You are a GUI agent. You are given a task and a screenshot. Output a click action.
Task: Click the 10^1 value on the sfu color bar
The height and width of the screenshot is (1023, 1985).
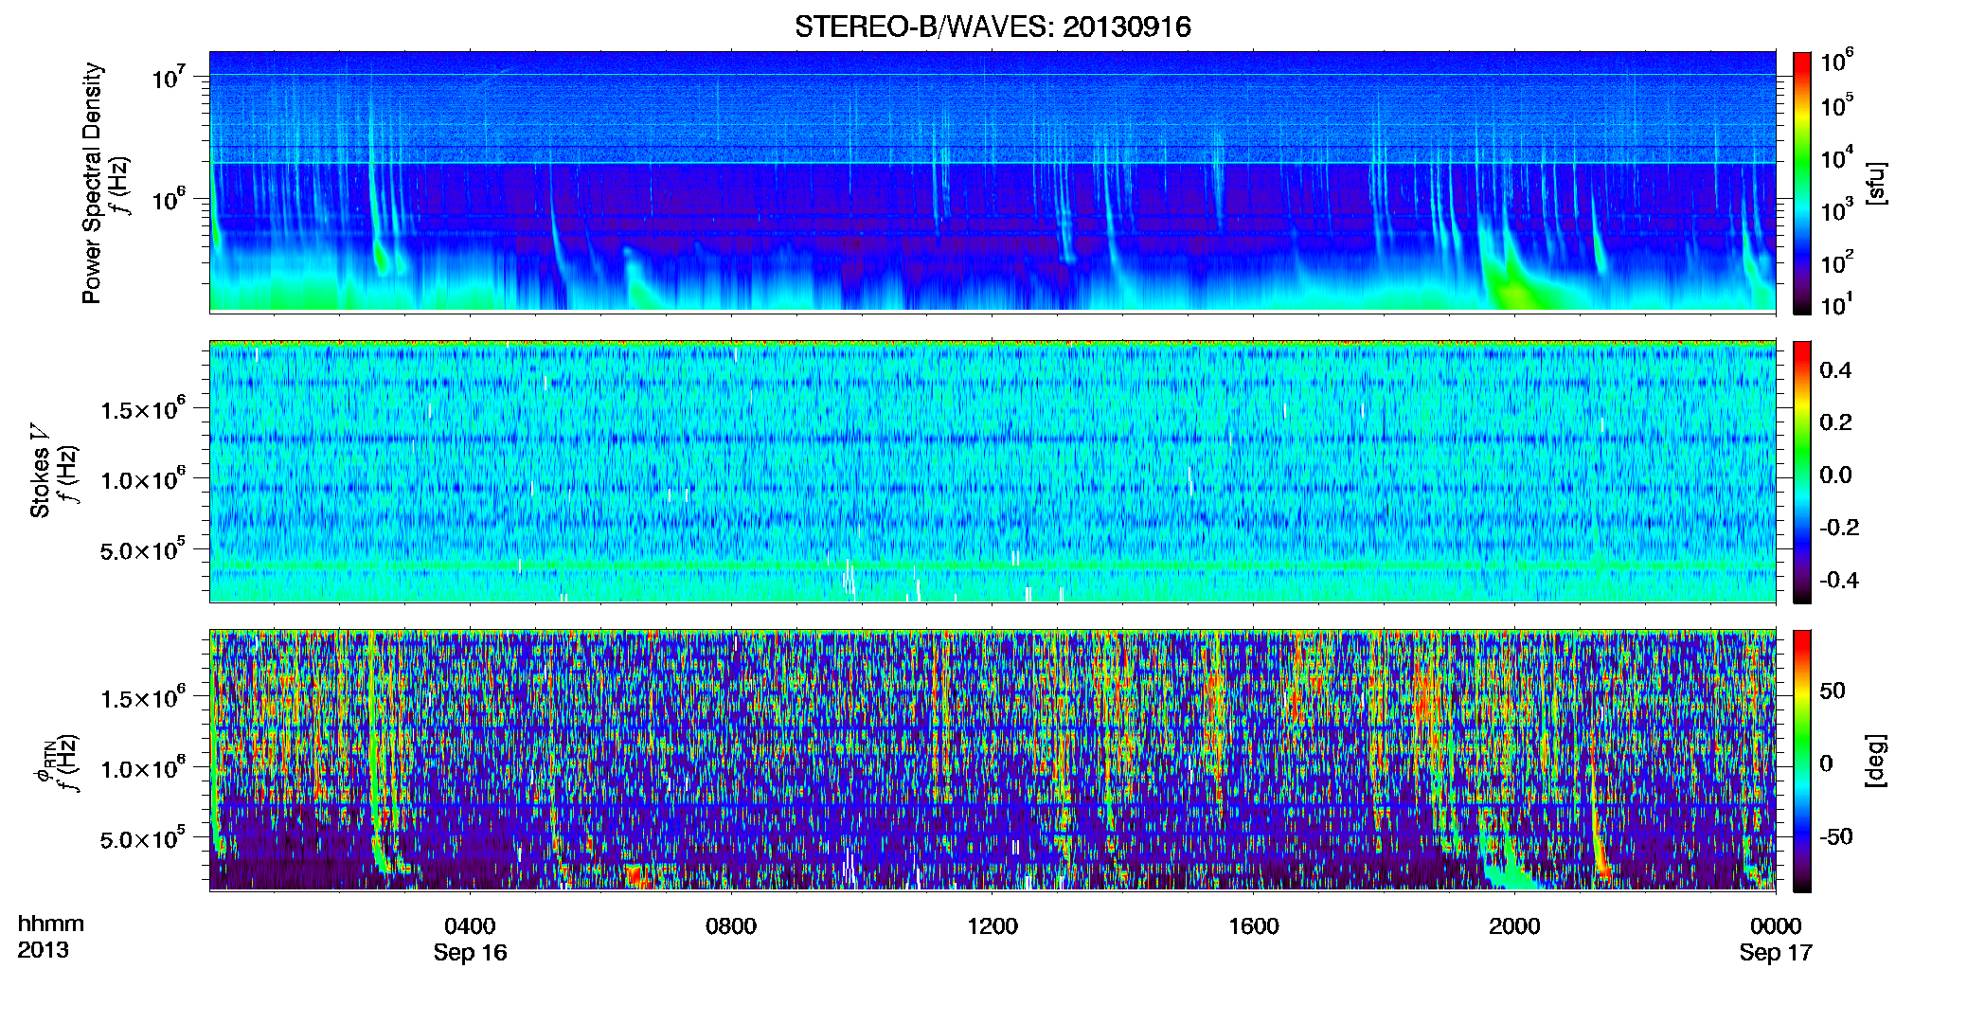[1836, 305]
